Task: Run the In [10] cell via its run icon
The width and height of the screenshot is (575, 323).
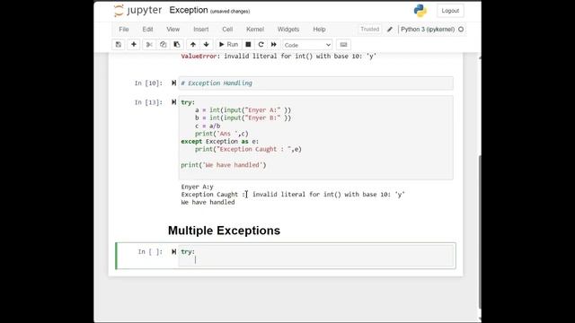Action: point(173,83)
